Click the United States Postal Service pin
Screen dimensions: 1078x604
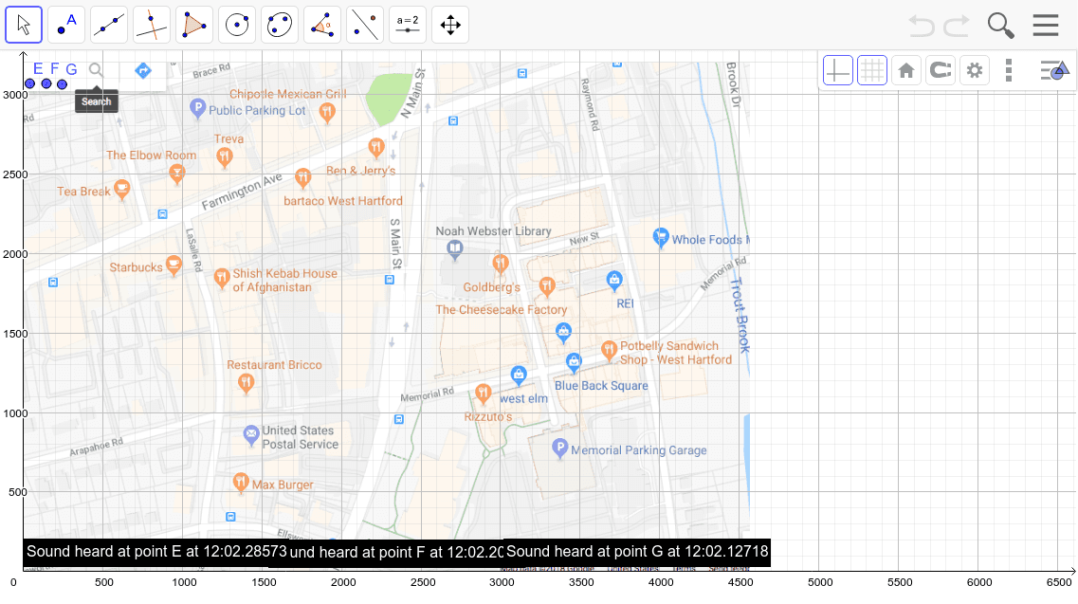(x=251, y=435)
